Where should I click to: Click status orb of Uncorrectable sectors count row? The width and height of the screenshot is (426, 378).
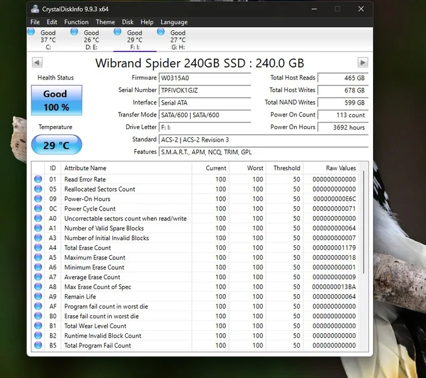point(38,218)
